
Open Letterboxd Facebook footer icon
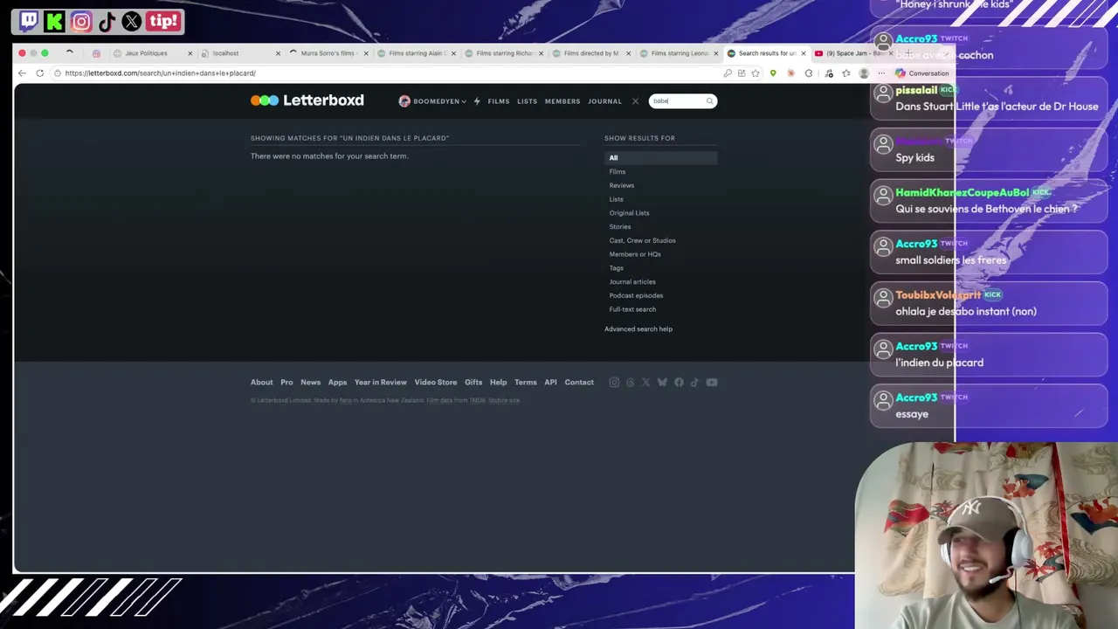(x=679, y=383)
